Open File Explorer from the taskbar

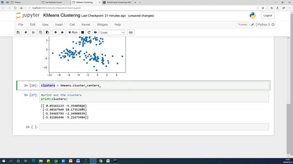(x=41, y=161)
